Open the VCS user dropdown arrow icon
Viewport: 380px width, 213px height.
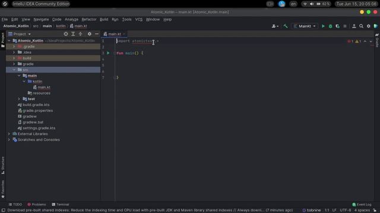(x=275, y=26)
